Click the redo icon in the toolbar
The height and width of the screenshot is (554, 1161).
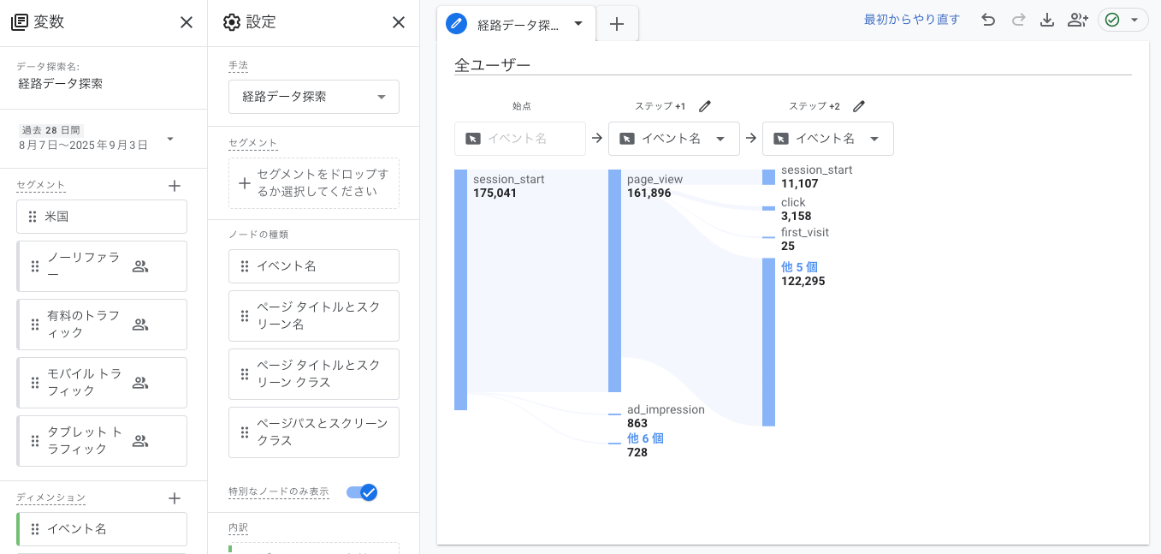click(1018, 19)
